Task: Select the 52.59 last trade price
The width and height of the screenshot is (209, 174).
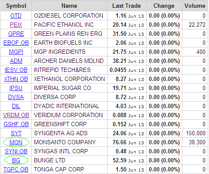Action: 120,160
